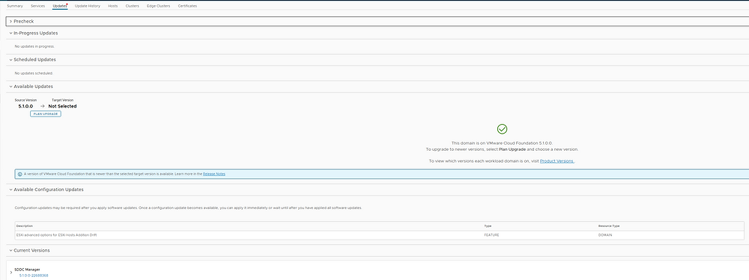Click the info icon in the blue banner
The width and height of the screenshot is (749, 280).
[19, 174]
